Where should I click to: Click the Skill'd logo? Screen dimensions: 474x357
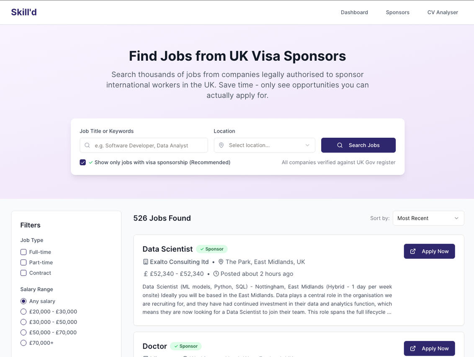[x=23, y=12]
